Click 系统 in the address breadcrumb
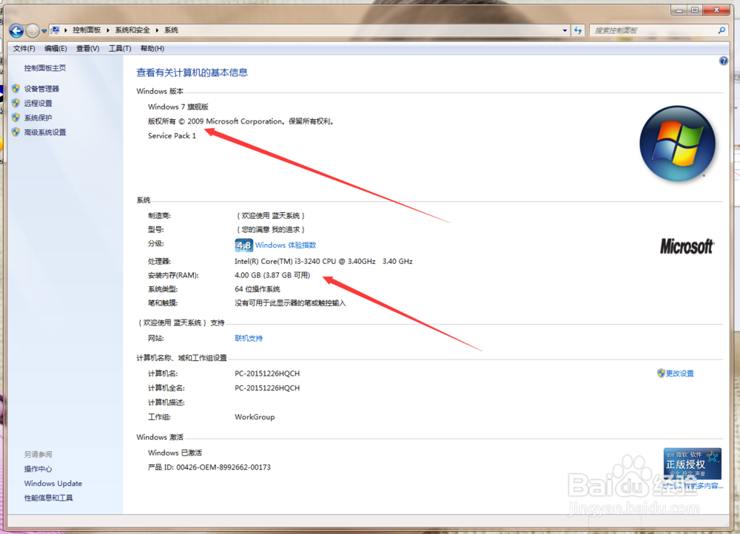Image resolution: width=740 pixels, height=534 pixels. click(x=171, y=30)
